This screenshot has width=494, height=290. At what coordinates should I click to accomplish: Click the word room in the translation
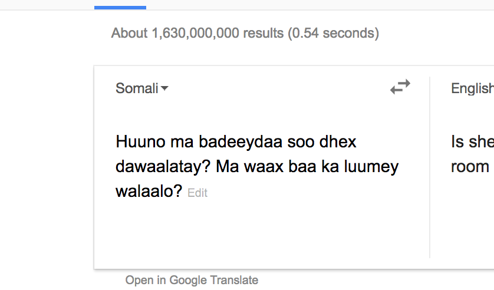[x=470, y=167]
